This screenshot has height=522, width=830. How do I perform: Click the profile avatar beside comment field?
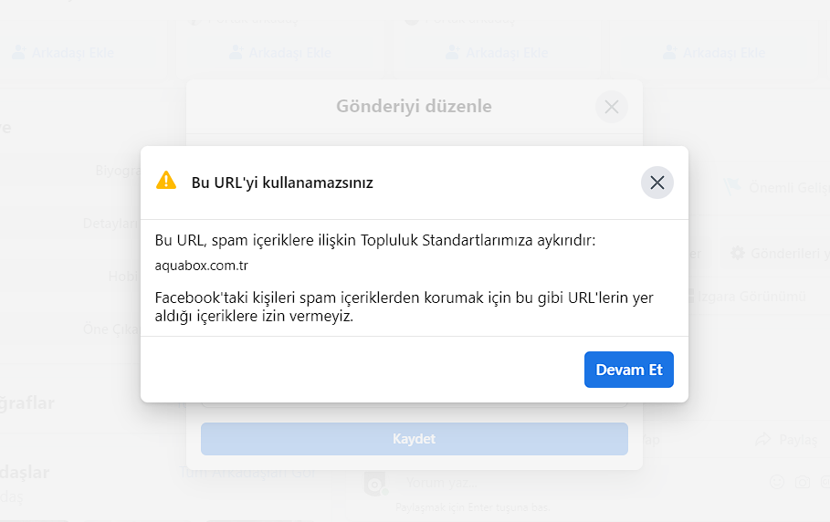tap(376, 484)
